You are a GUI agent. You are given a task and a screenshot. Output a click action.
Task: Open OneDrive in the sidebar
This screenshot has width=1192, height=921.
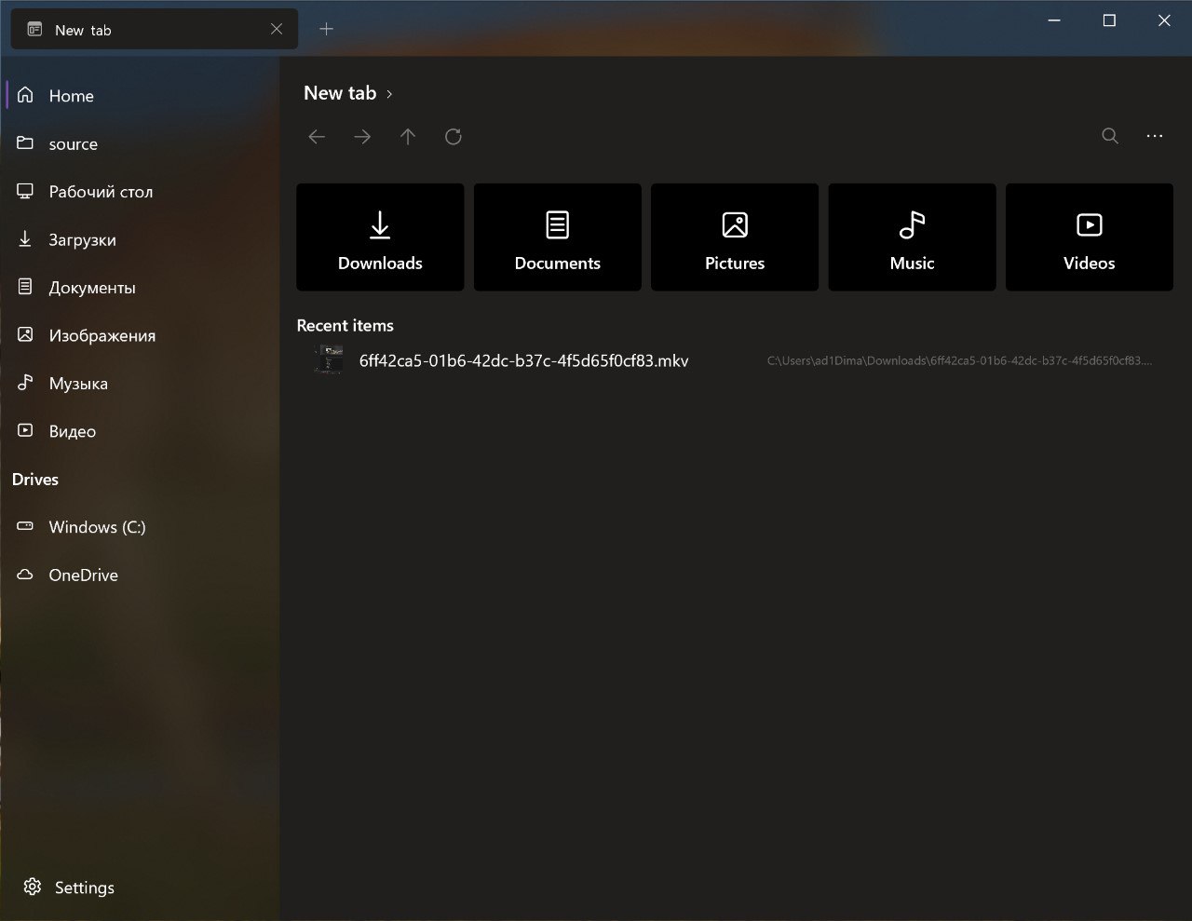point(140,575)
